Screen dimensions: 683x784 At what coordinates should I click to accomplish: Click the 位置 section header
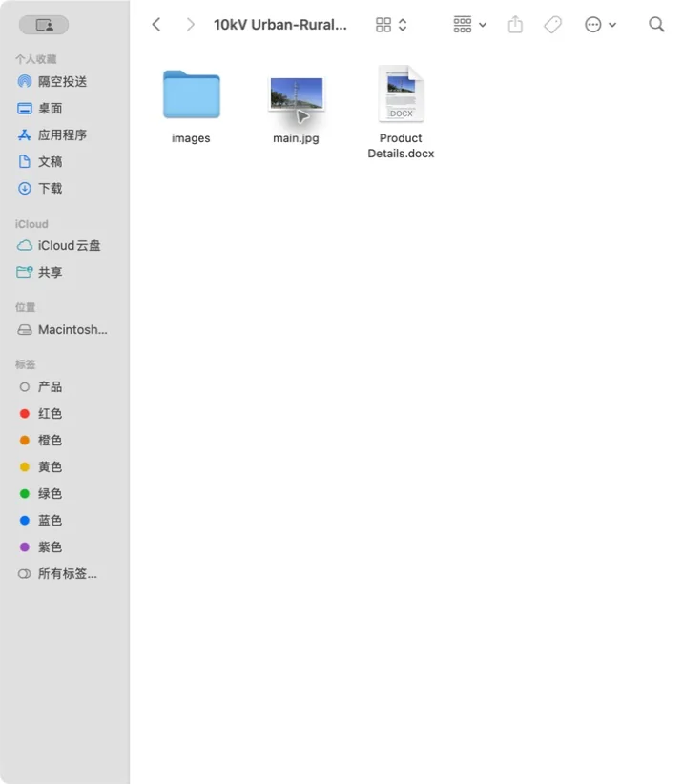coord(26,307)
